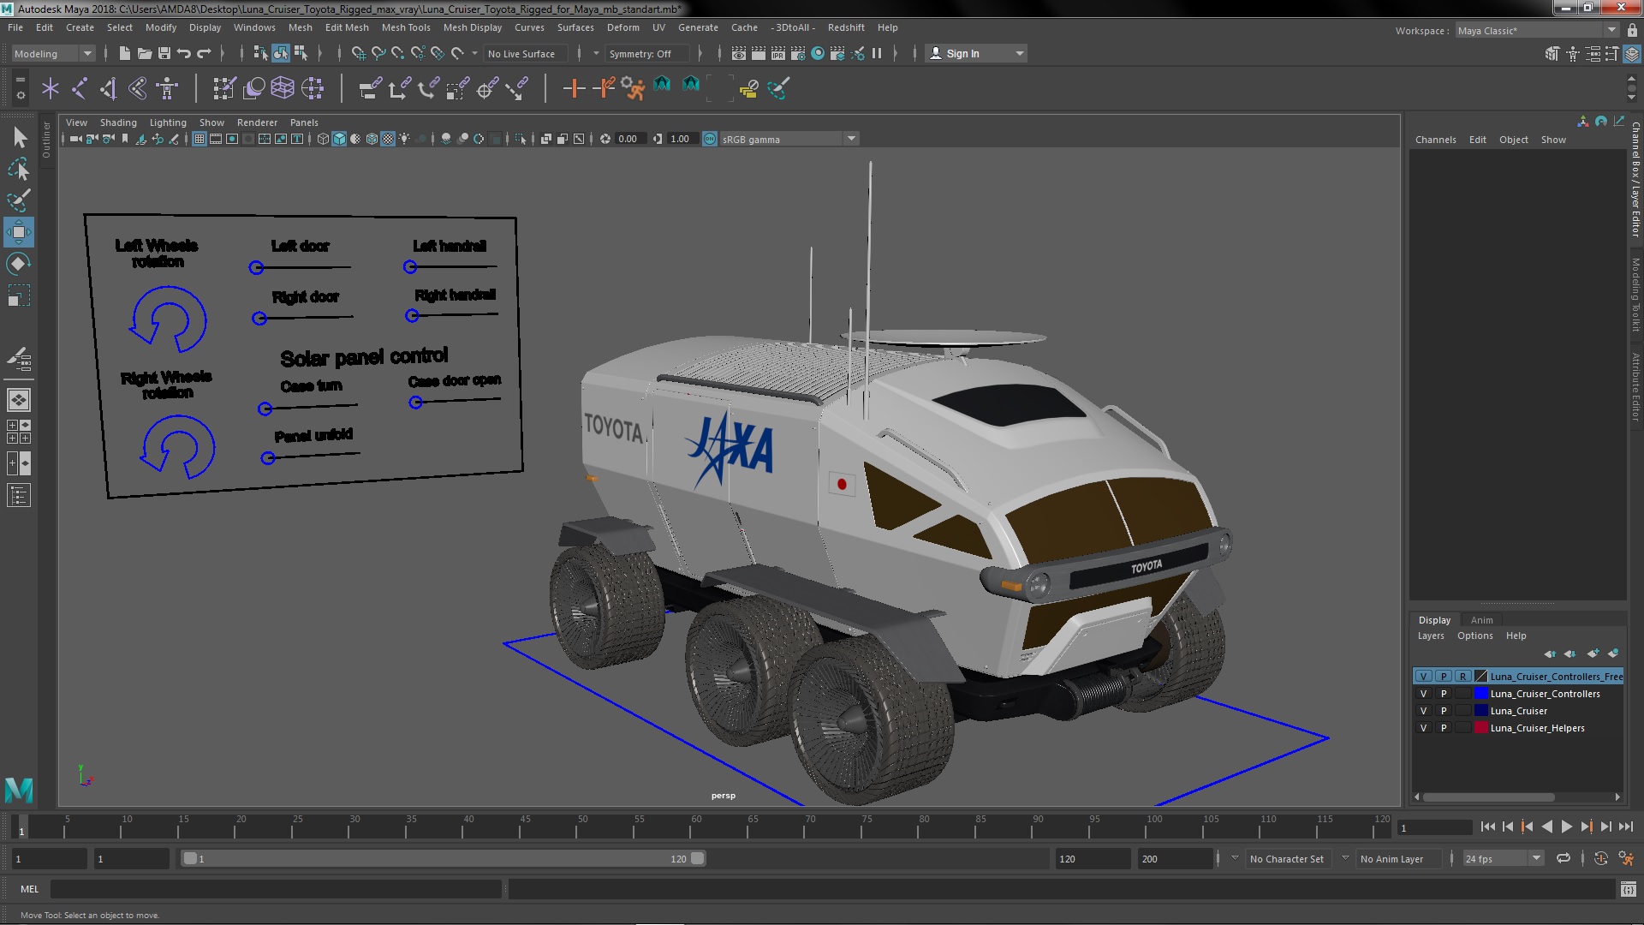Open the Modeling menu set dropdown
Image resolution: width=1644 pixels, height=925 pixels.
(x=52, y=53)
